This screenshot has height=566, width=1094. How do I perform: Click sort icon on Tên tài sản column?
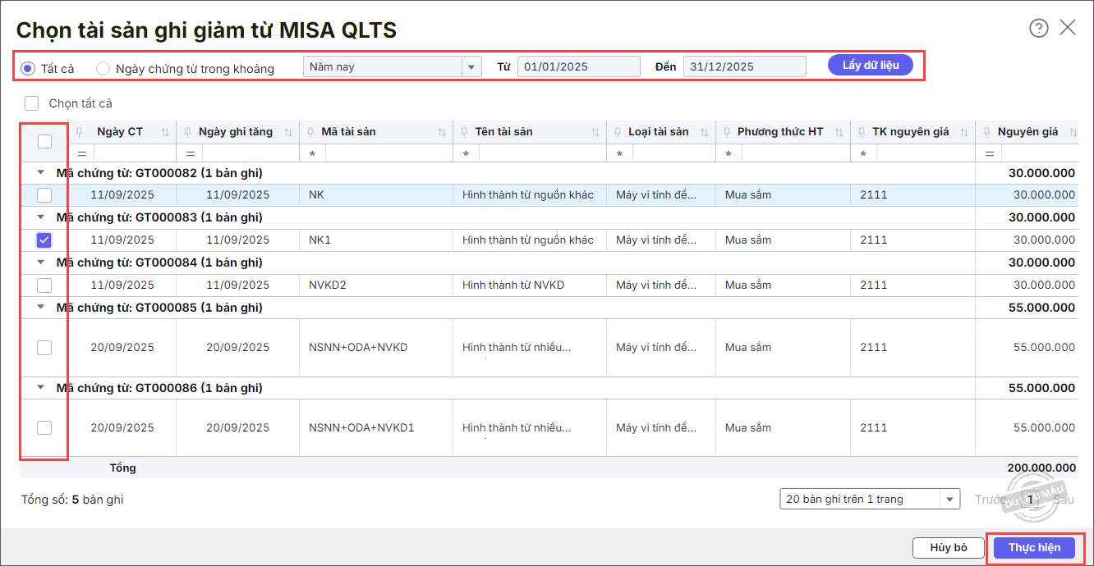pyautogui.click(x=596, y=132)
